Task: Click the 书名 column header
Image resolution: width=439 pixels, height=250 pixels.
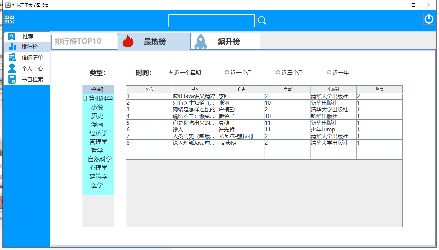Action: [x=195, y=89]
